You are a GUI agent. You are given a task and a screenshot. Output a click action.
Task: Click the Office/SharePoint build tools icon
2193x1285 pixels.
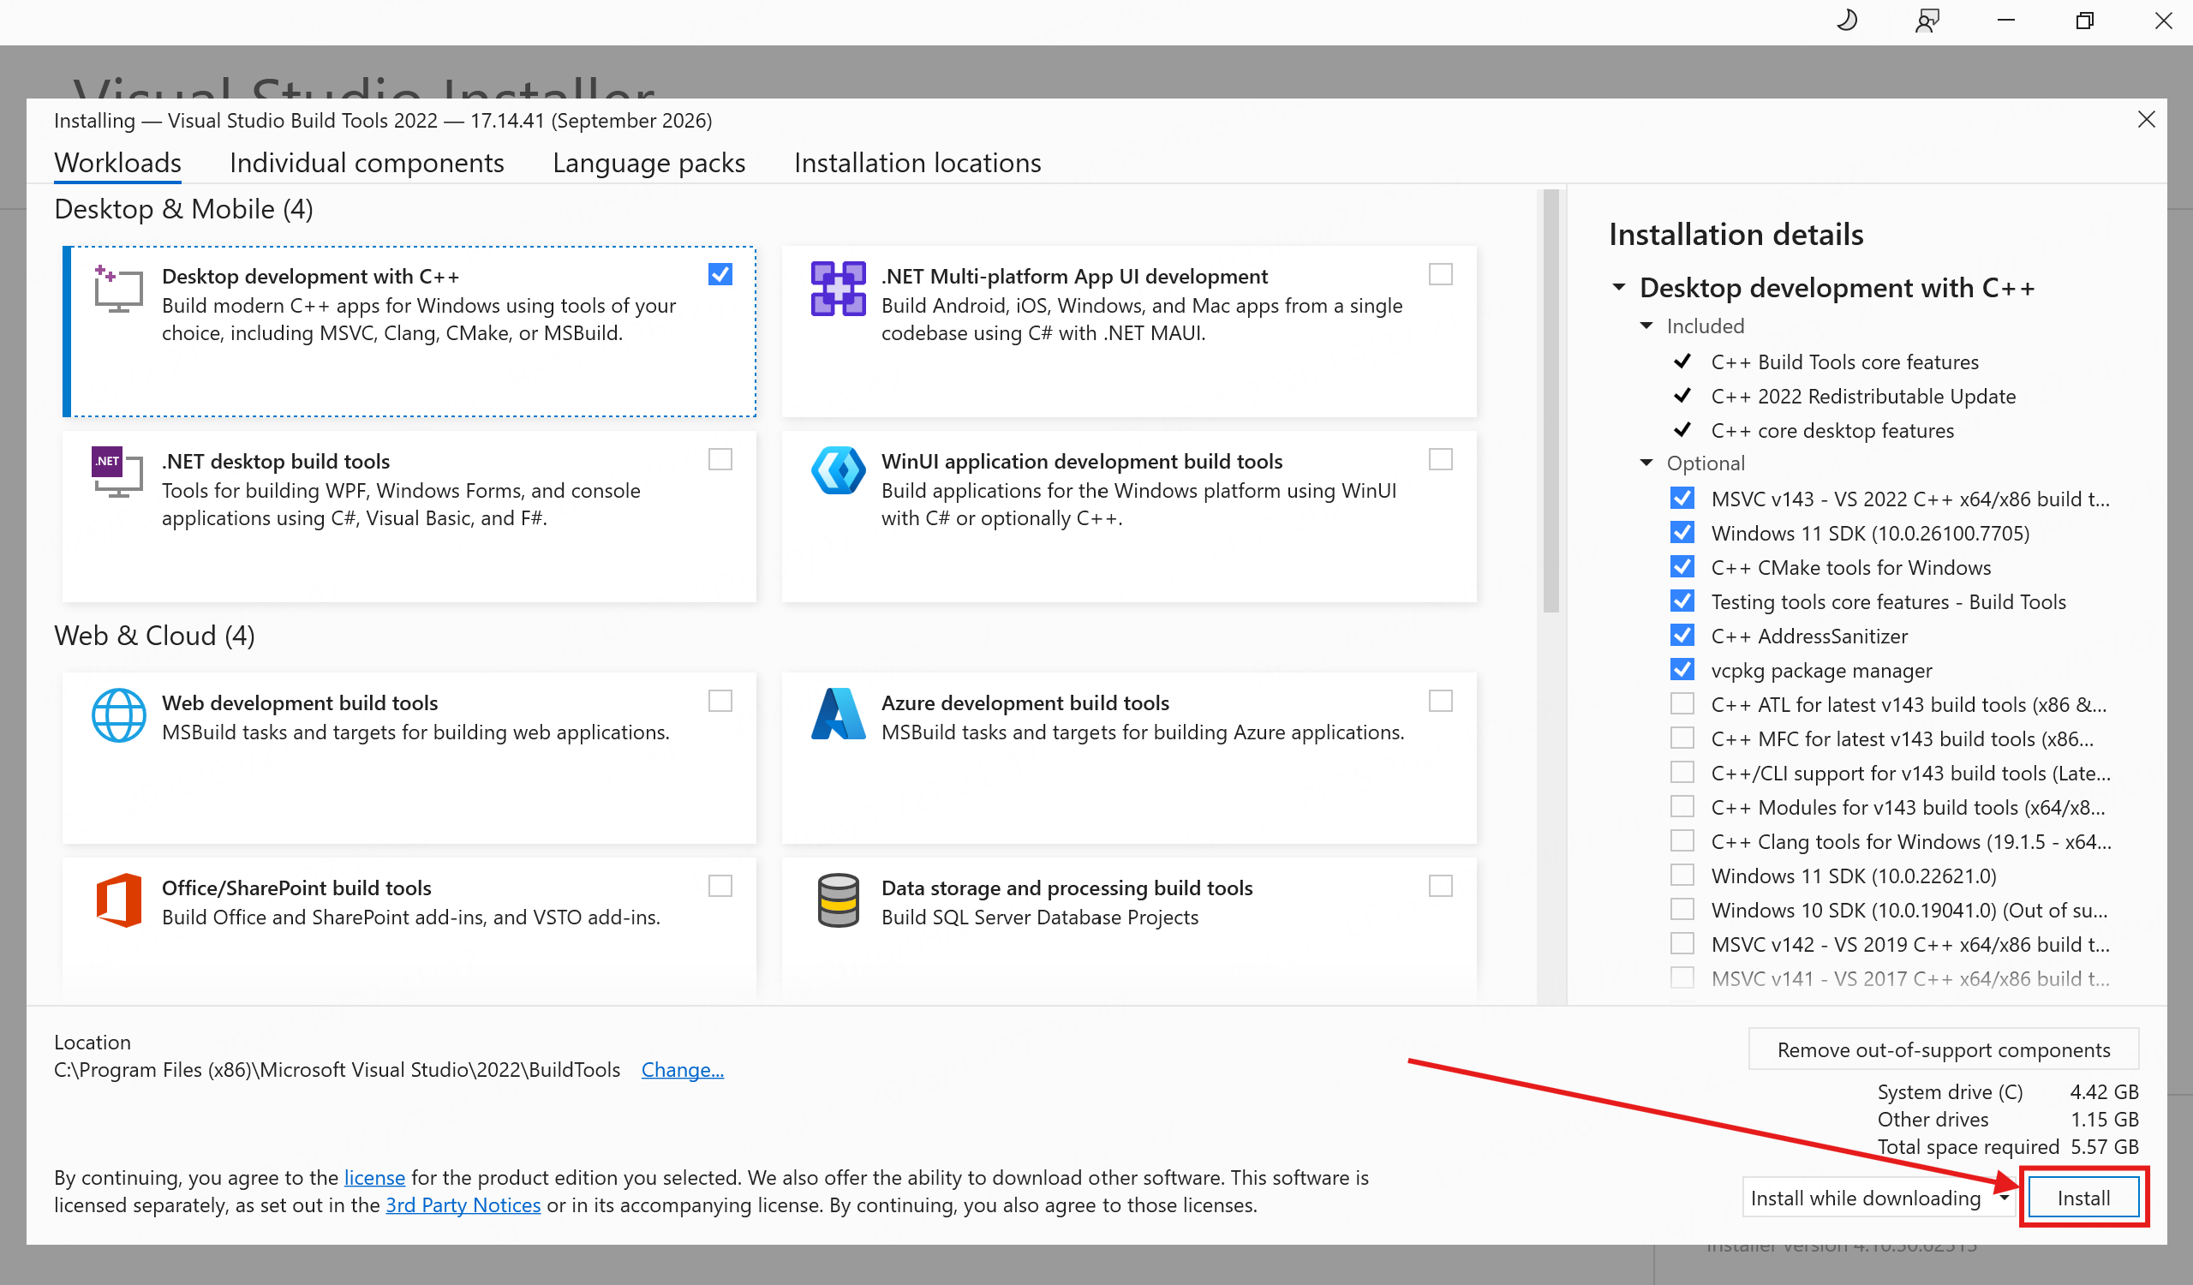118,900
